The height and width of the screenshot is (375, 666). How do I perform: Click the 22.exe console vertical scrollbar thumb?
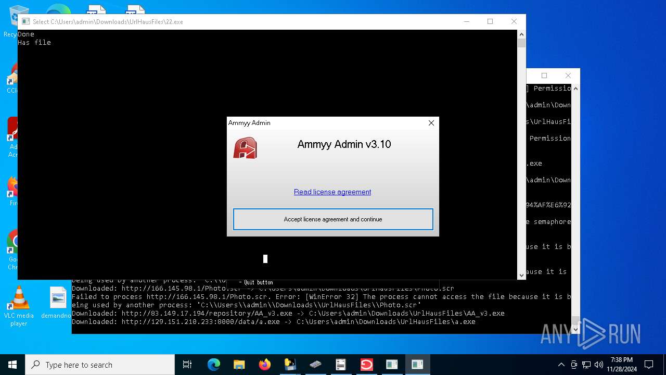point(521,43)
